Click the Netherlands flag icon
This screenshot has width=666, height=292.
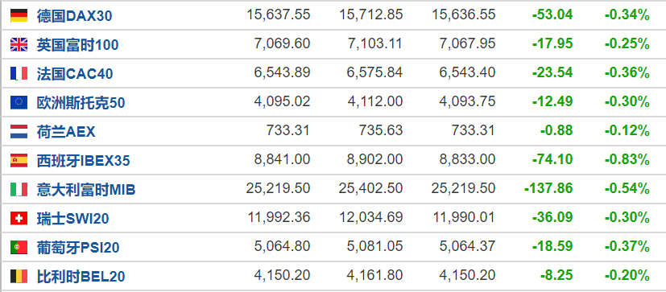19,132
